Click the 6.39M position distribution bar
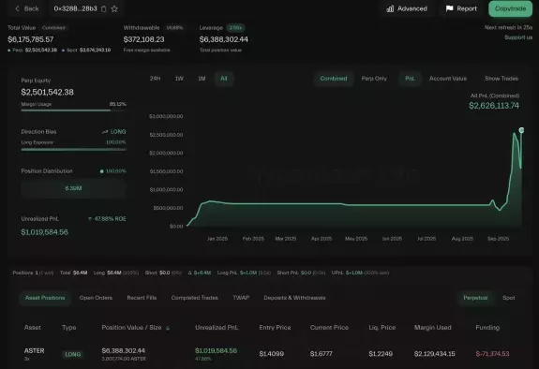Image resolution: width=539 pixels, height=369 pixels. [73, 188]
